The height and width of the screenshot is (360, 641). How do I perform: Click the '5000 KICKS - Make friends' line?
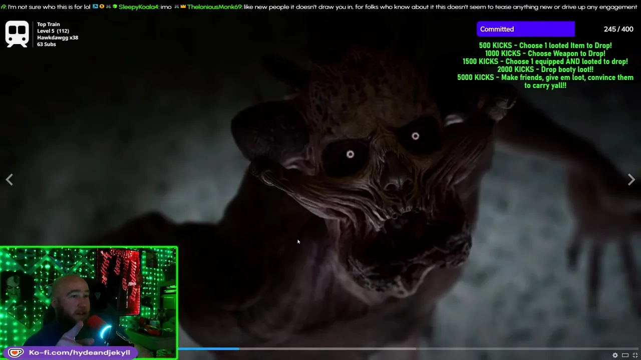pyautogui.click(x=545, y=81)
